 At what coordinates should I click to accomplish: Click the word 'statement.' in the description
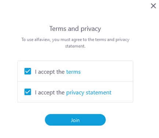pos(75,46)
